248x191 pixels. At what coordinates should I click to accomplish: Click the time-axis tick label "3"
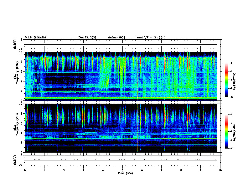(x=83, y=170)
